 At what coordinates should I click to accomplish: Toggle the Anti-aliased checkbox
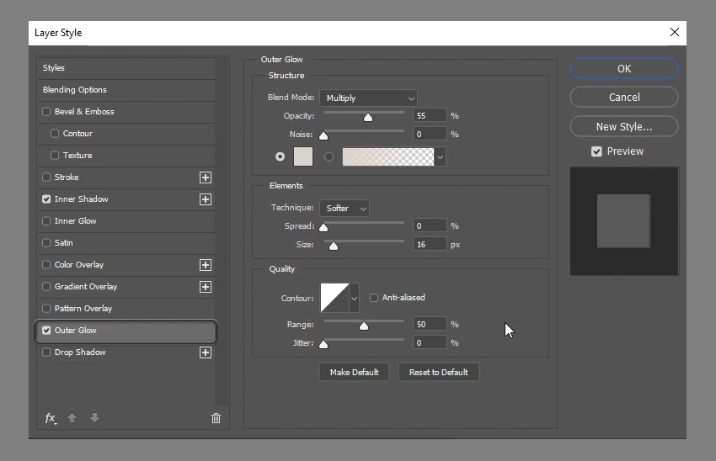click(374, 298)
